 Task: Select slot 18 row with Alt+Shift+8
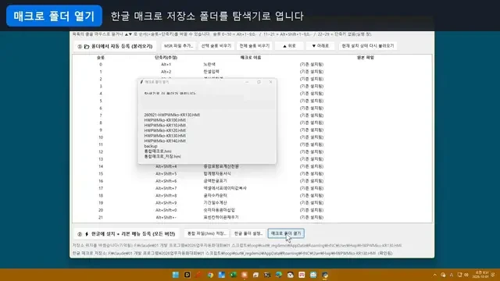pyautogui.click(x=252, y=196)
